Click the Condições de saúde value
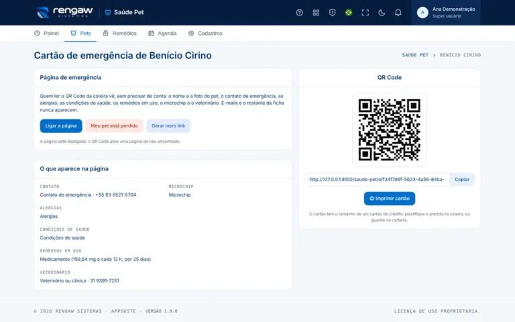This screenshot has height=322, width=515. [62, 238]
